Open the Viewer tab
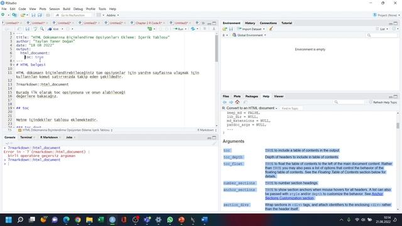Image resolution: width=402 pixels, height=226 pixels. pos(279,96)
